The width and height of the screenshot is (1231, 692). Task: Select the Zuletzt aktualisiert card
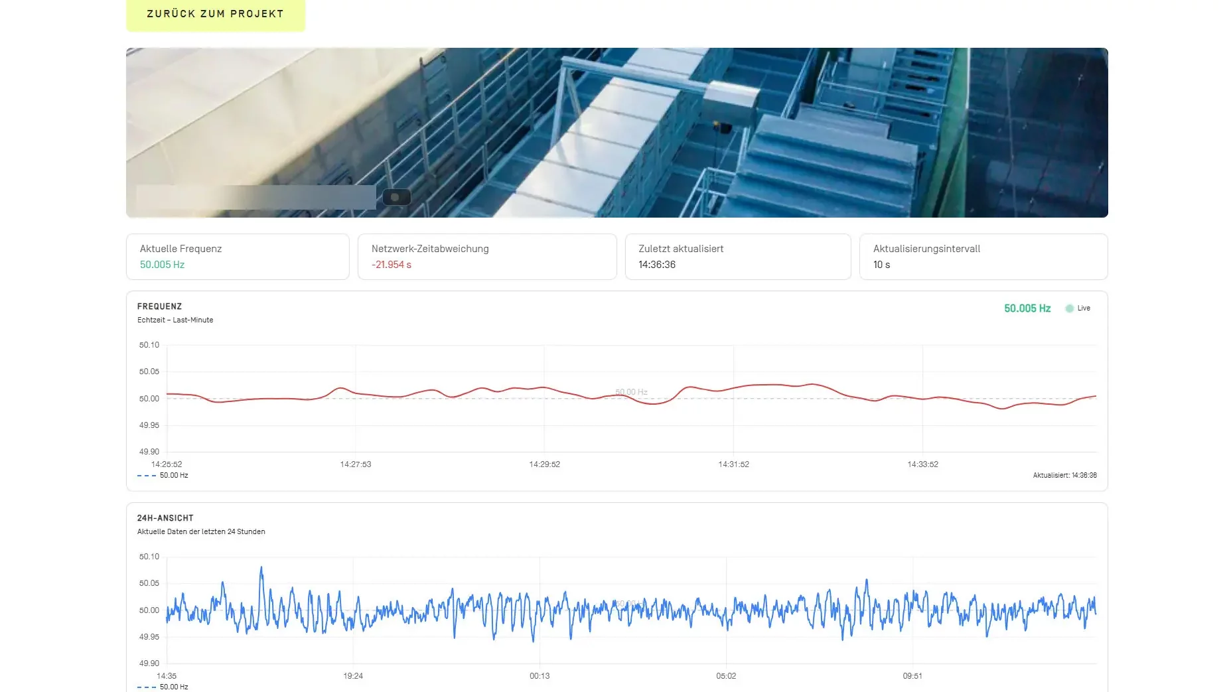click(738, 257)
